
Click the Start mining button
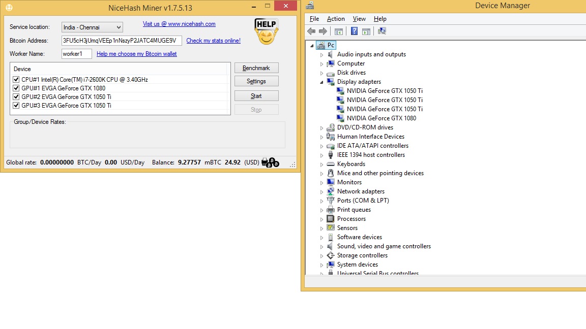point(256,96)
